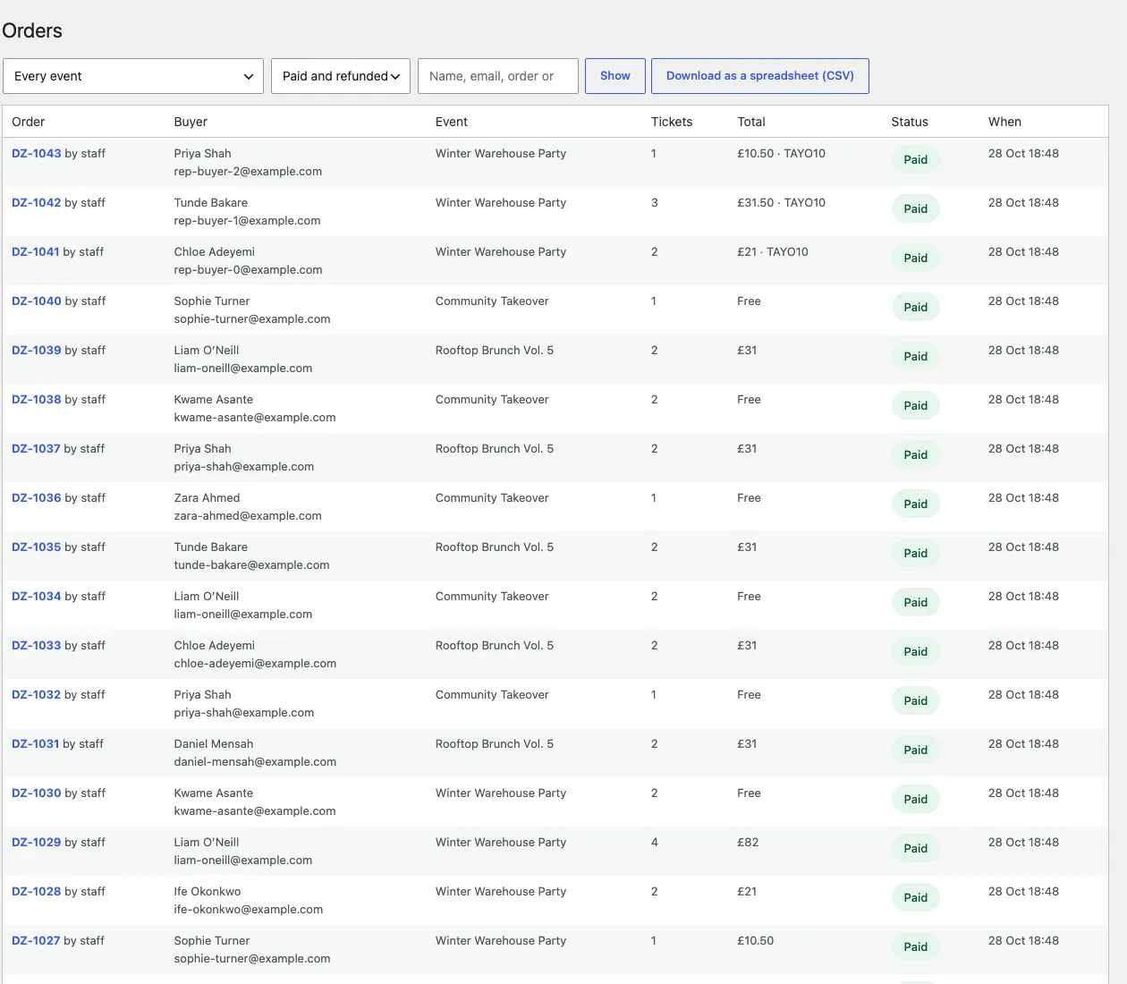1127x984 pixels.
Task: Open order DZ-1035
Action: pos(37,547)
